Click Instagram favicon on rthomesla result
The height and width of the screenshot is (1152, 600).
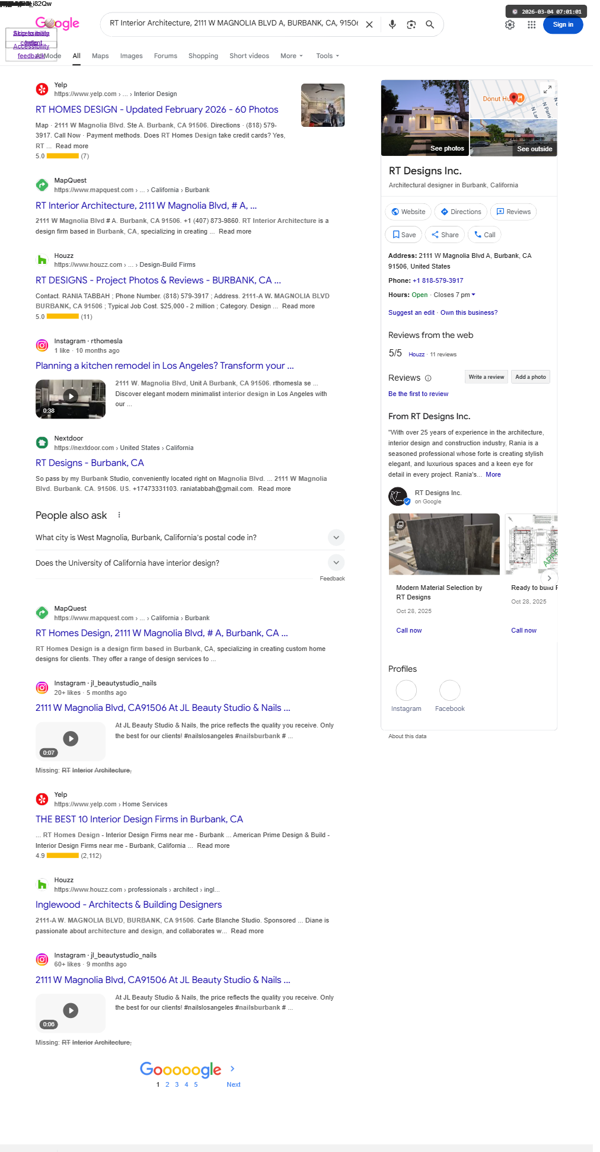tap(42, 345)
